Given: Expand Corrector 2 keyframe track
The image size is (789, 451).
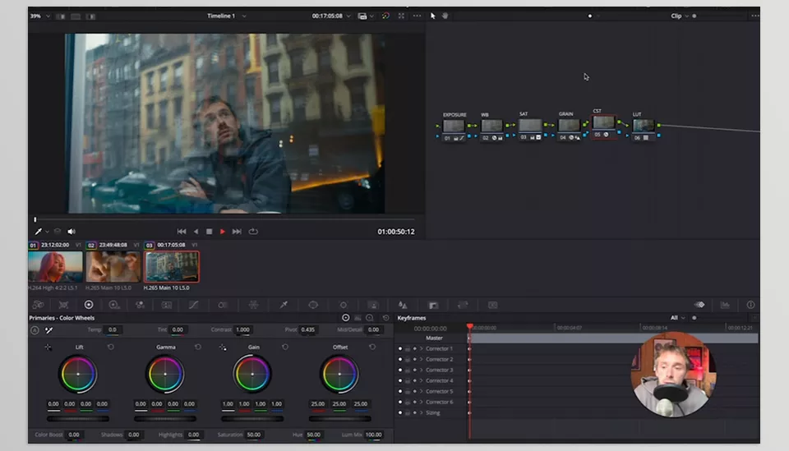Looking at the screenshot, I should (421, 359).
